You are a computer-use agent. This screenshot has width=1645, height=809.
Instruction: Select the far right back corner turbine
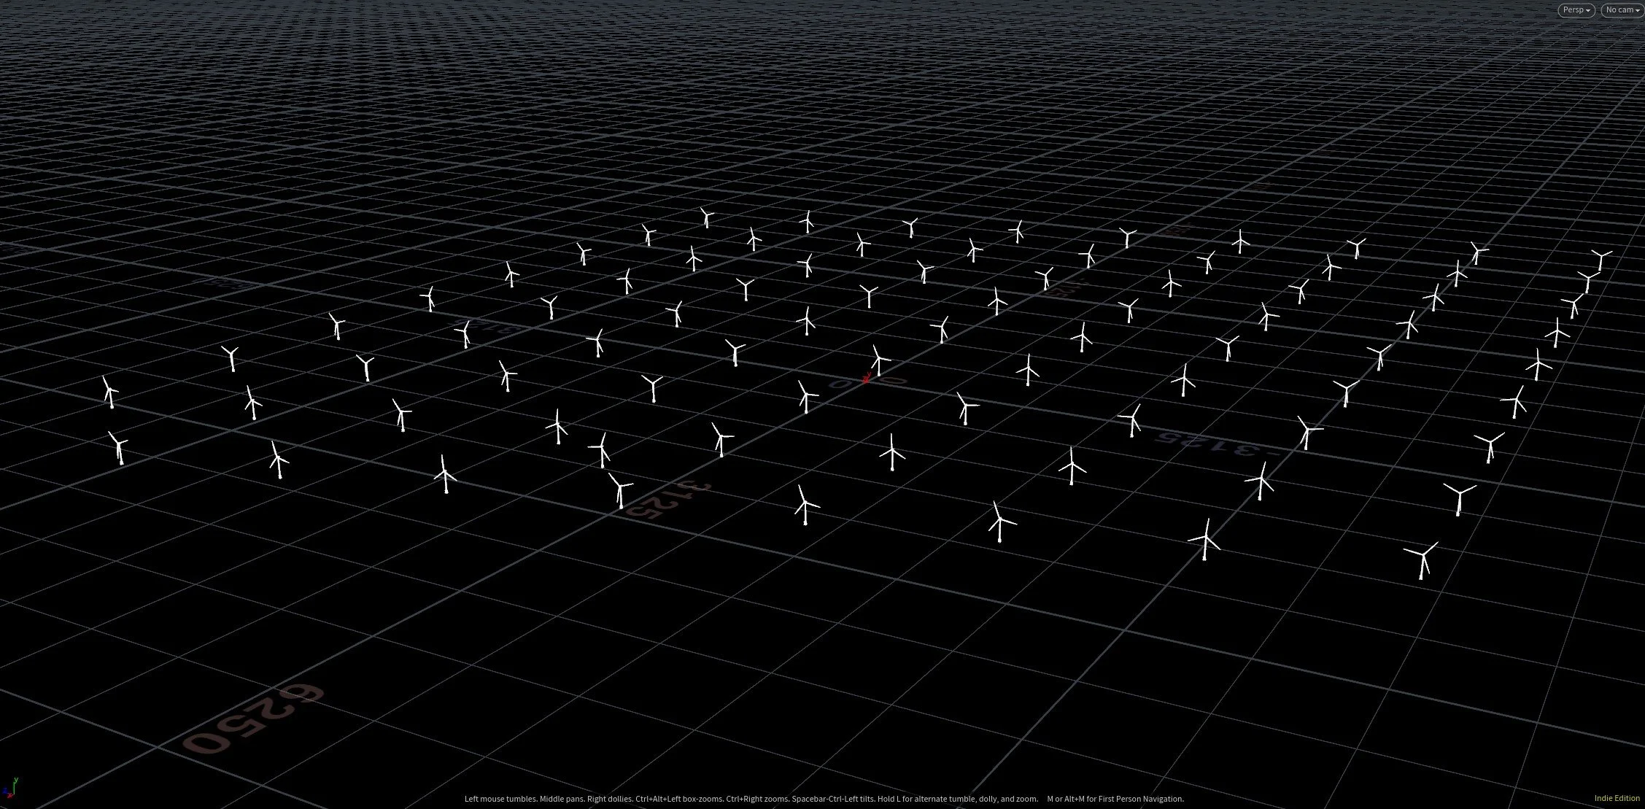click(1601, 260)
